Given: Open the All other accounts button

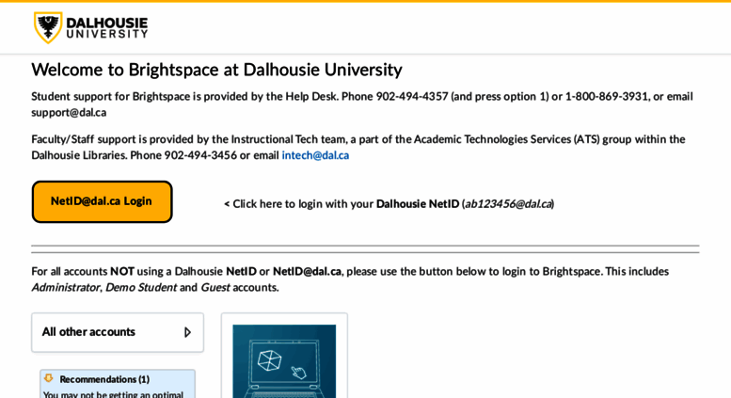Looking at the screenshot, I should (x=118, y=332).
